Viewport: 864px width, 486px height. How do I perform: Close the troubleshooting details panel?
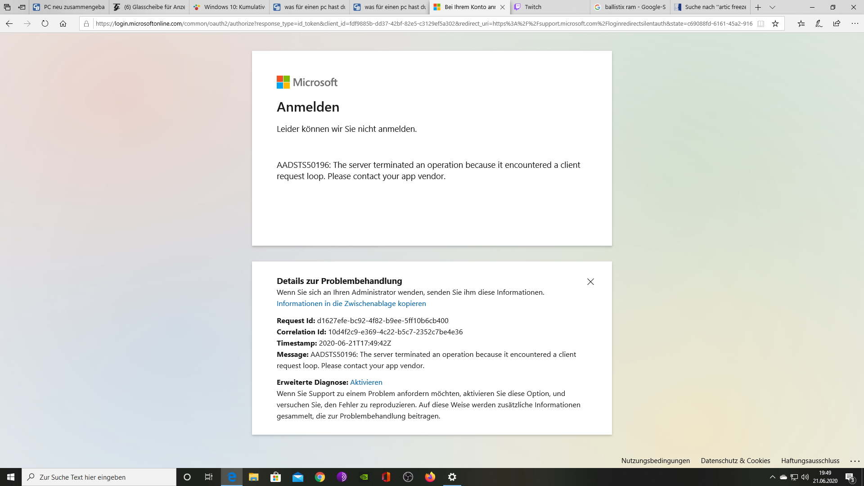tap(590, 282)
